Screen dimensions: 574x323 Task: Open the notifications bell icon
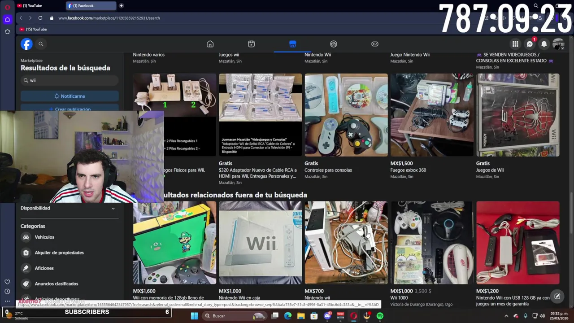coord(544,44)
